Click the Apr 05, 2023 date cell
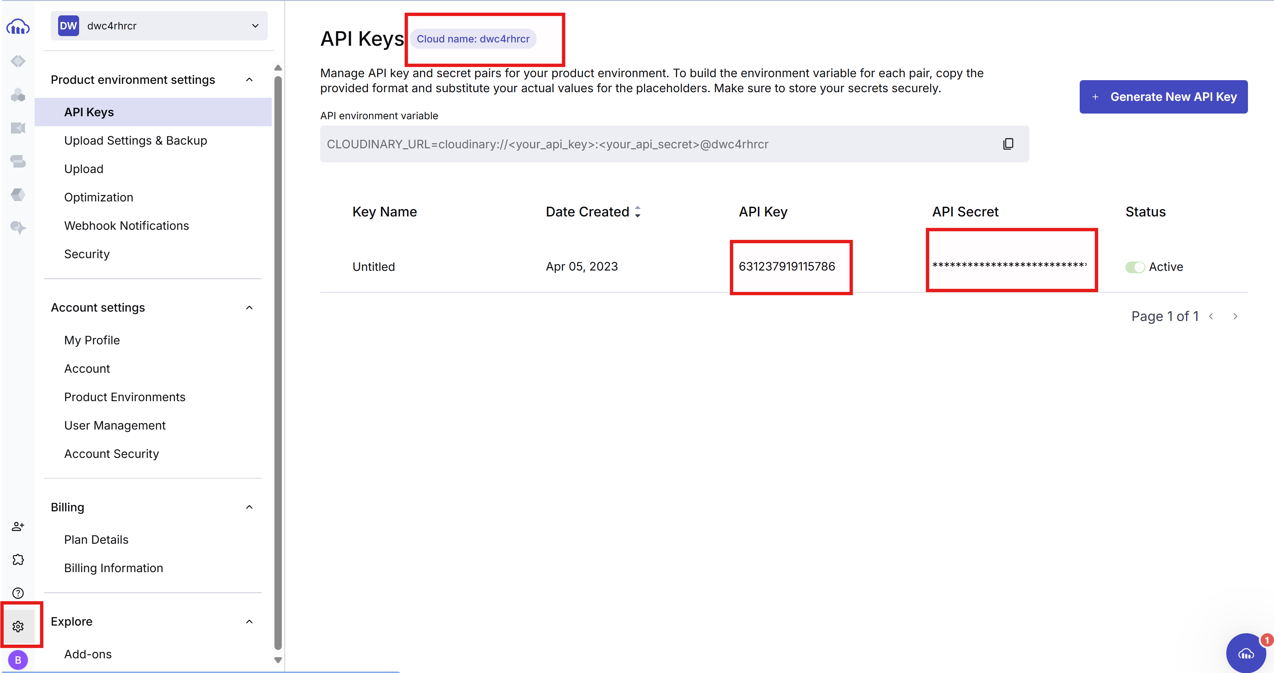 tap(582, 267)
